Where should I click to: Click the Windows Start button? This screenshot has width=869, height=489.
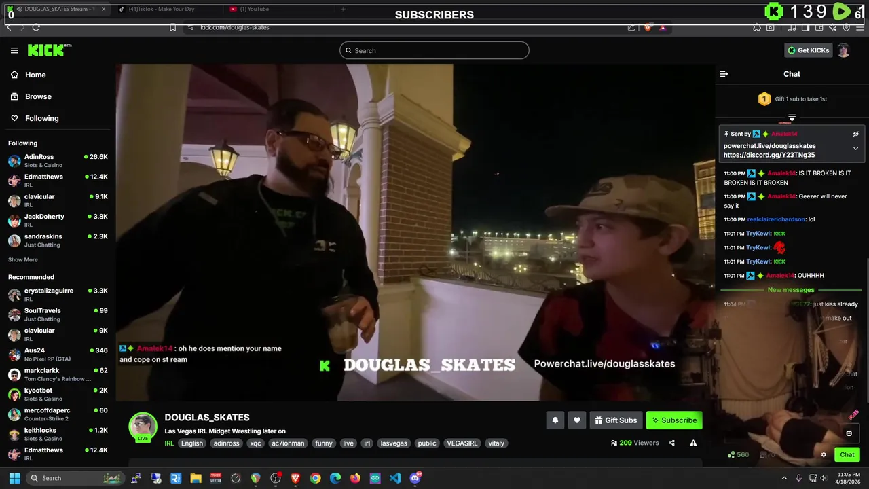14,478
